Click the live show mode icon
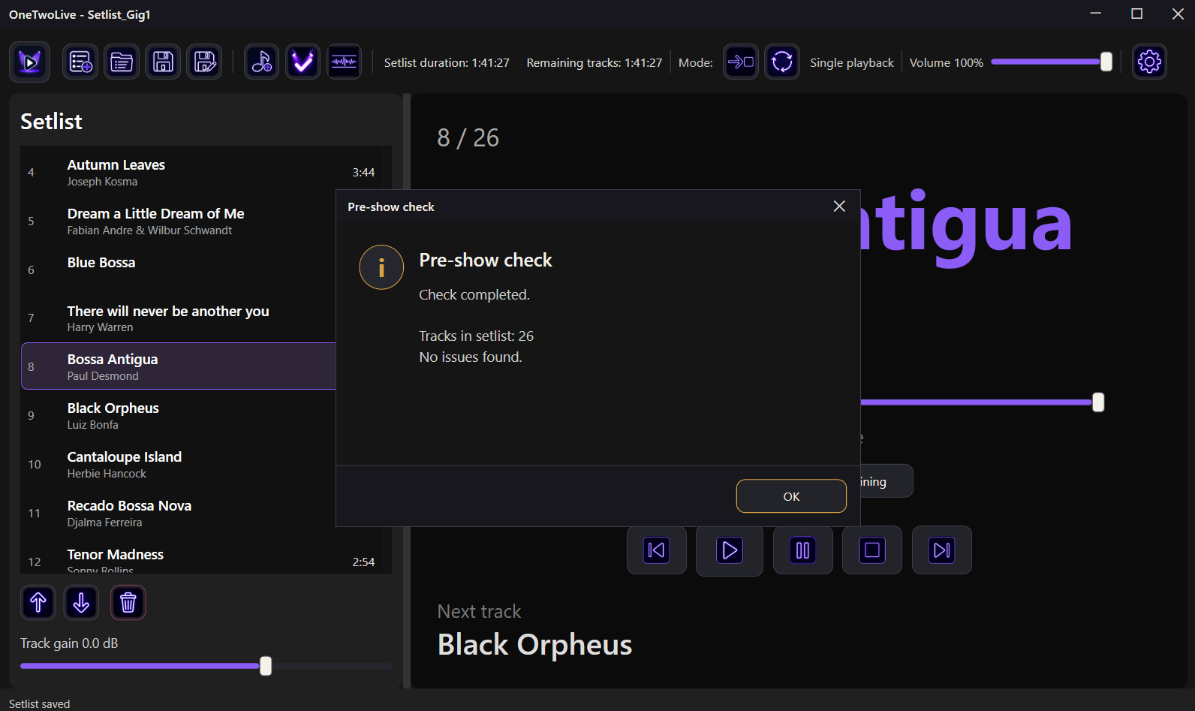The image size is (1195, 711). point(30,62)
